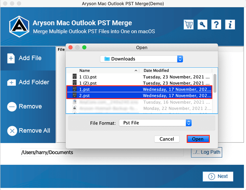The width and height of the screenshot is (246, 190).
Task: Sort by Date Modified column header
Action: 156,70
